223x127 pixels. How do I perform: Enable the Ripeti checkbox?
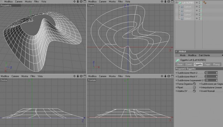tap(194, 88)
